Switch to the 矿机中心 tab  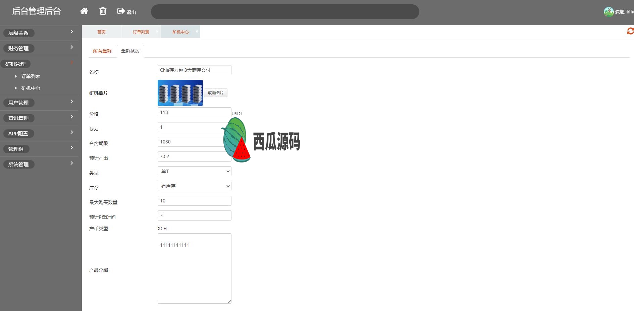click(180, 32)
